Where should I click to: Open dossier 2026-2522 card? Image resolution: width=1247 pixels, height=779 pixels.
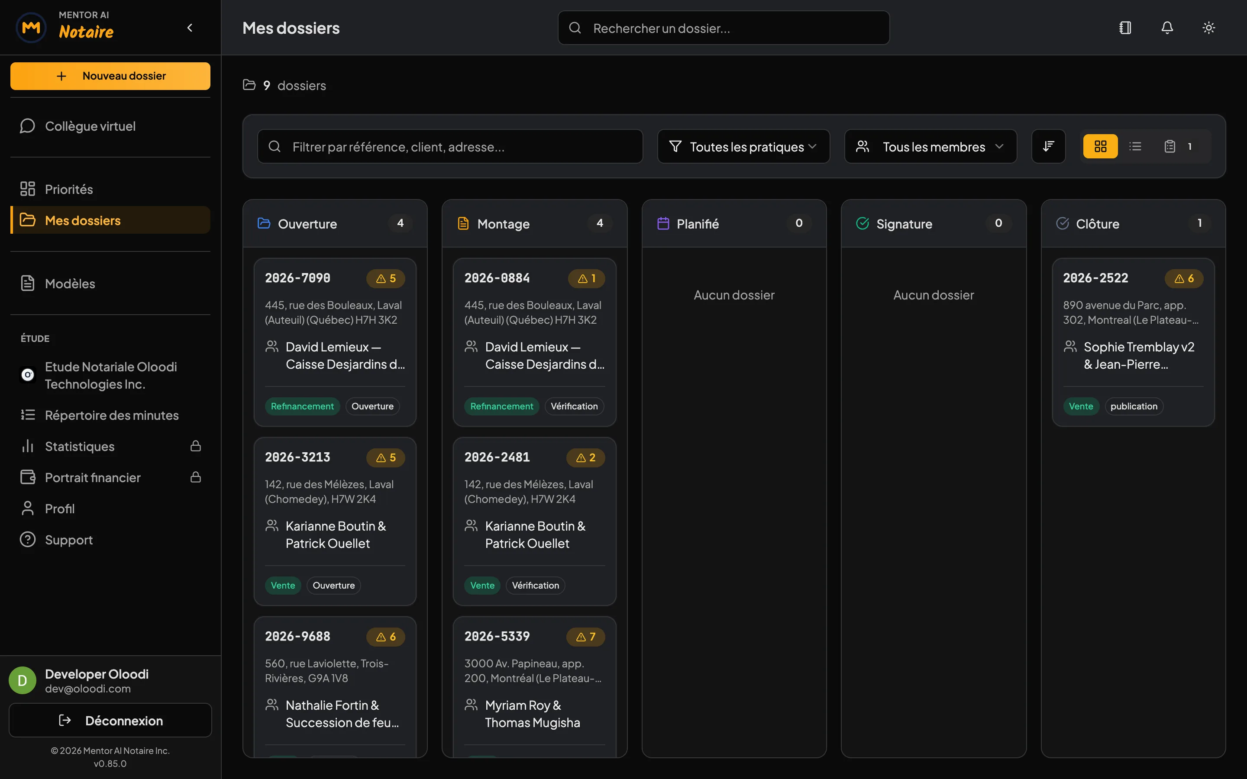1133,342
